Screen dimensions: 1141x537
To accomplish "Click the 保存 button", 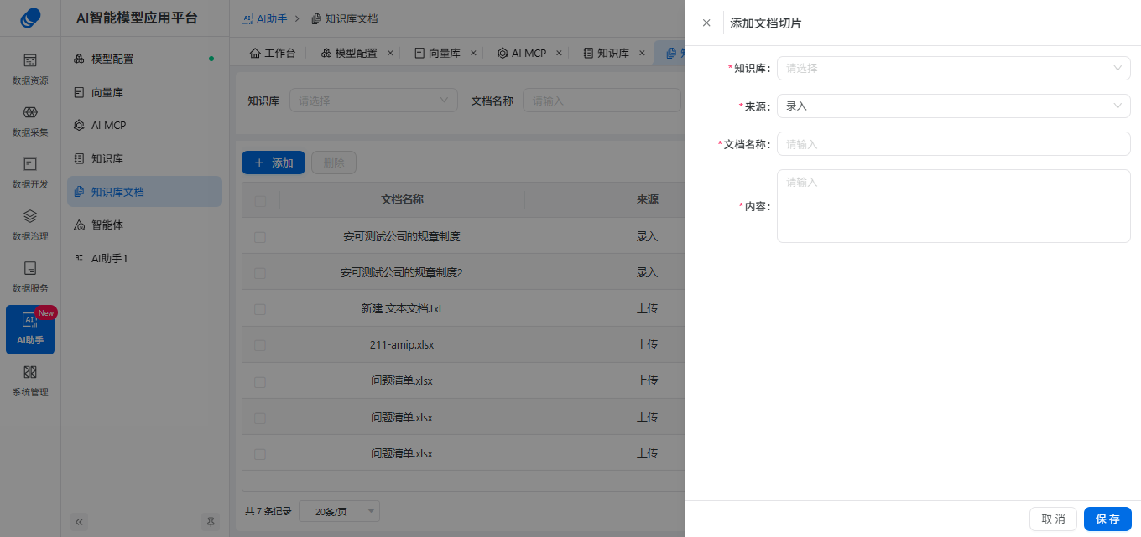I will (x=1107, y=519).
